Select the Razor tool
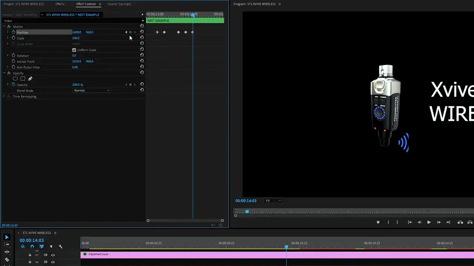Image resolution: width=474 pixels, height=266 pixels. [7, 260]
